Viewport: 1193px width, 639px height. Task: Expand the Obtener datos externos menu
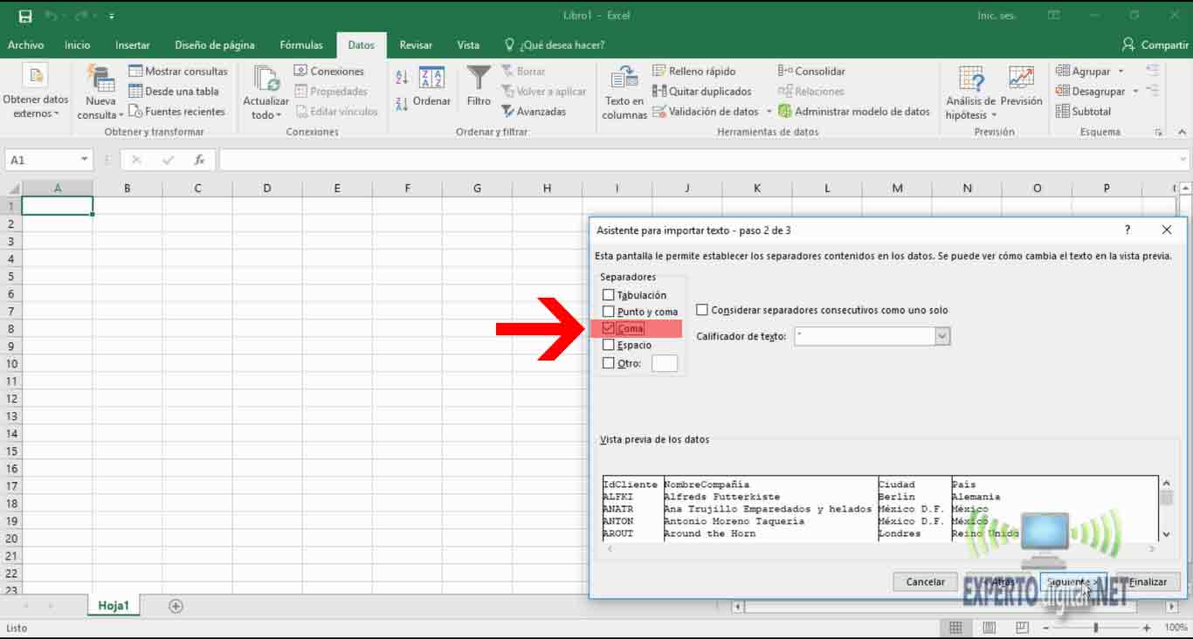tap(34, 92)
